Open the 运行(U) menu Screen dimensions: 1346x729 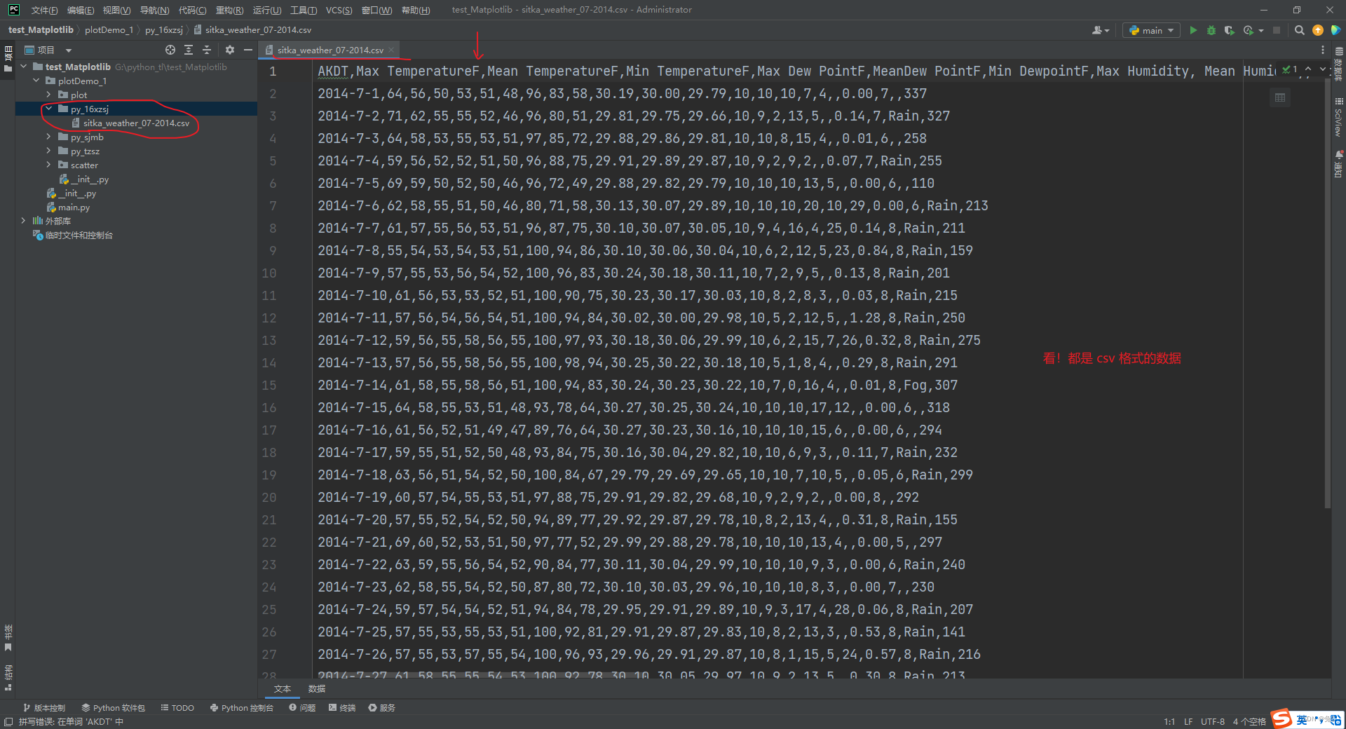tap(266, 10)
